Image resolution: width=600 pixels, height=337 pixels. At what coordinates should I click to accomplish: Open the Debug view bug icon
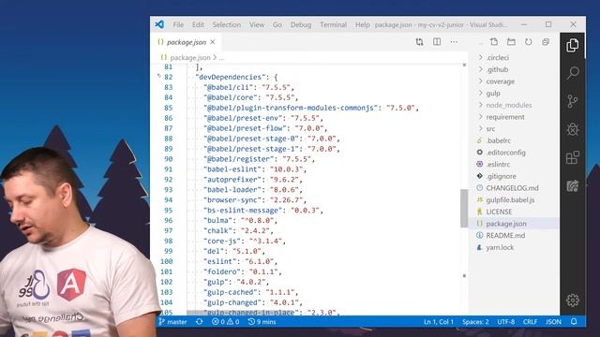click(573, 129)
